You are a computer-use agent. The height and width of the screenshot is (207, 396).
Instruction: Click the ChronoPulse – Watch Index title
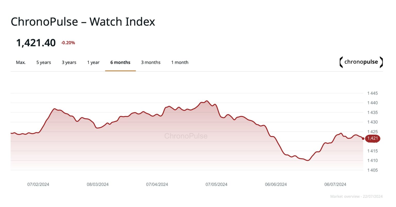[83, 21]
